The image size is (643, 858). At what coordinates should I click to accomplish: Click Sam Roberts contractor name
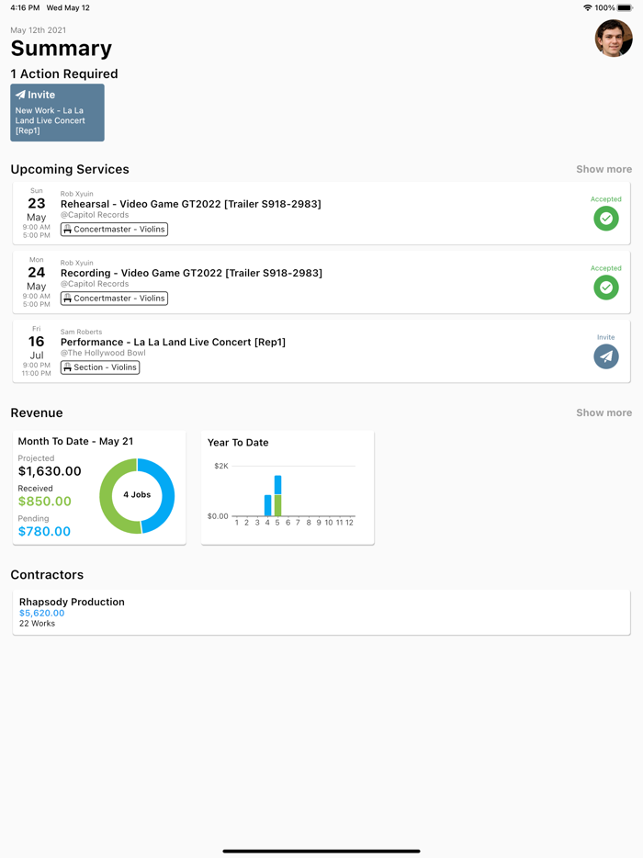pyautogui.click(x=81, y=332)
